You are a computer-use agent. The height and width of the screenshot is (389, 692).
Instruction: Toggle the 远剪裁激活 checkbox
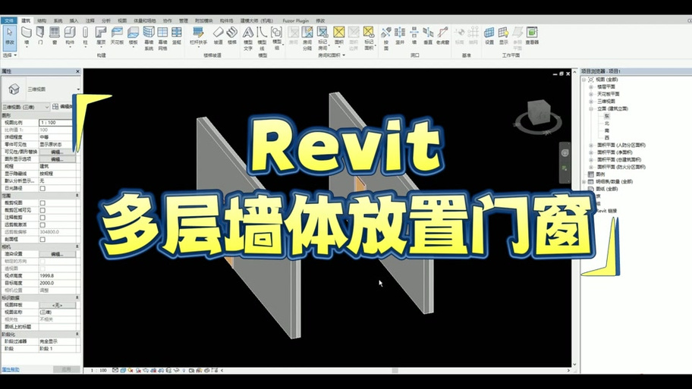point(42,225)
